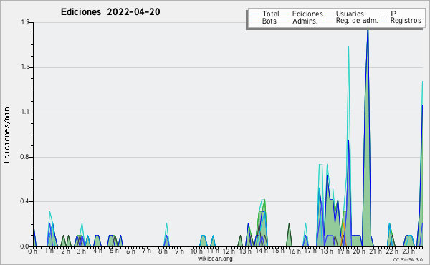Image resolution: width=430 pixels, height=265 pixels.
Task: Click the '16 h' x-axis tick label
Action: click(x=295, y=251)
